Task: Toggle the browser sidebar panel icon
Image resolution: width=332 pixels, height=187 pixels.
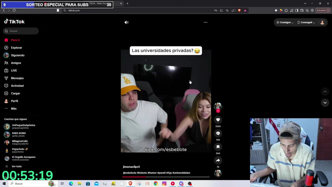Action: click(297, 10)
